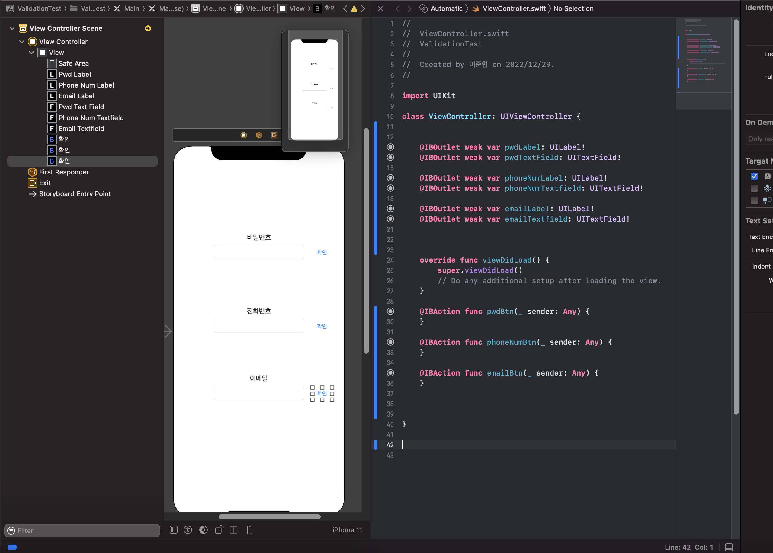Collapse the View Controller Scene tree

(12, 28)
